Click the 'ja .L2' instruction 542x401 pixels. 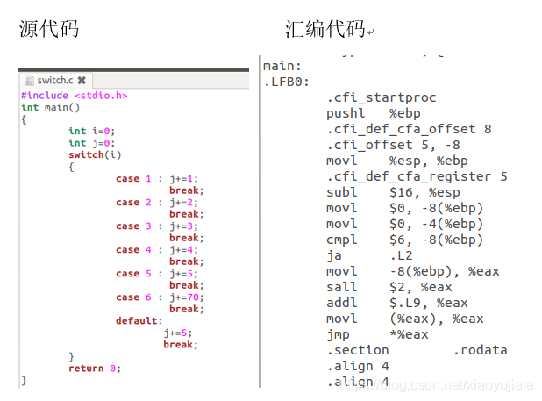369,256
